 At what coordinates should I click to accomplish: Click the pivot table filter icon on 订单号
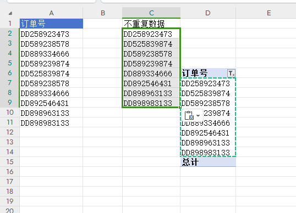(x=231, y=73)
